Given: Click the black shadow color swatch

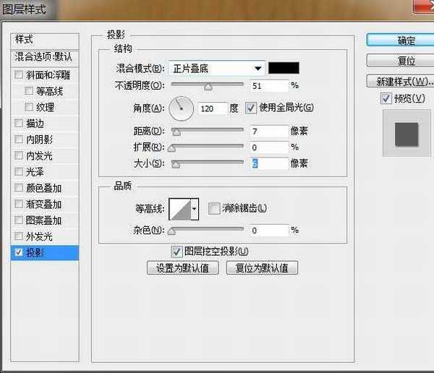Looking at the screenshot, I should [x=284, y=69].
